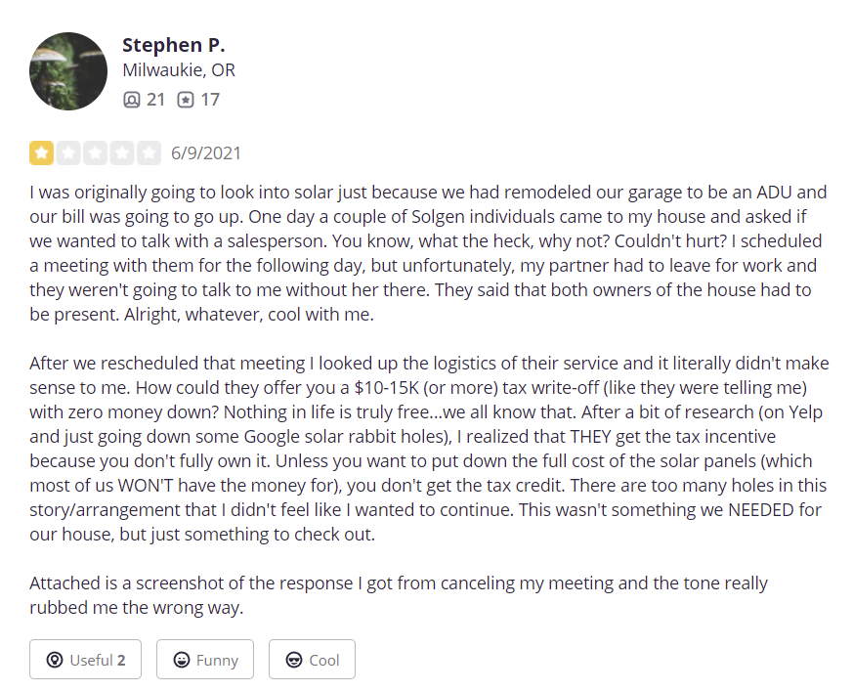
Task: Mark the review as Useful
Action: pos(85,660)
